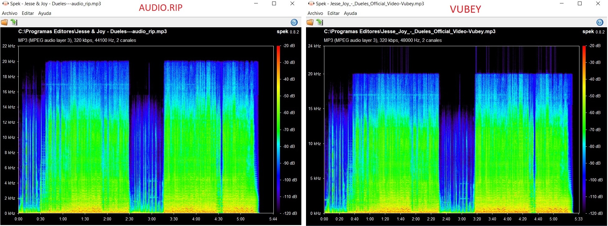Click the open file folder icon in the Vubey window

click(x=310, y=22)
